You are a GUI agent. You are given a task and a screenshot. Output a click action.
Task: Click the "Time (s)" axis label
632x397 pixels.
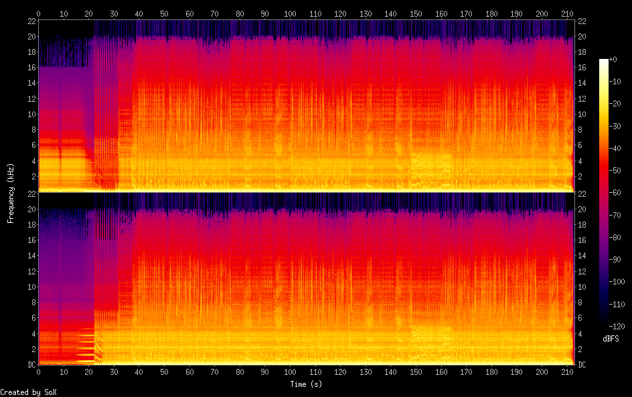(305, 384)
